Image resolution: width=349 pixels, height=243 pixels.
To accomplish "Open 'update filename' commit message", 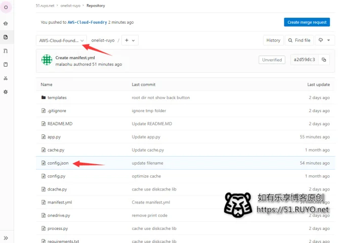I will click(147, 163).
